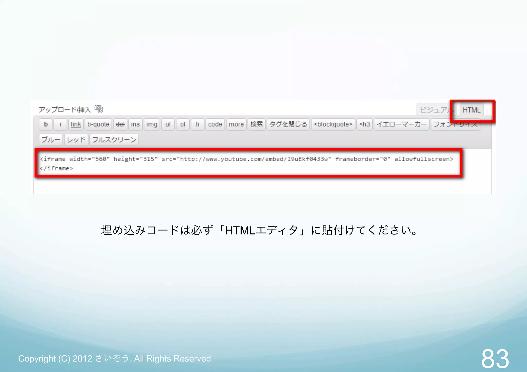
Task: Click the li list item button
Action: click(x=197, y=124)
